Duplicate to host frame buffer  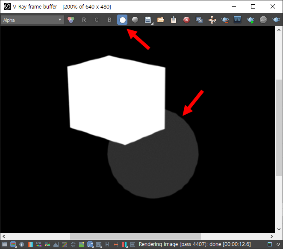[x=199, y=20]
